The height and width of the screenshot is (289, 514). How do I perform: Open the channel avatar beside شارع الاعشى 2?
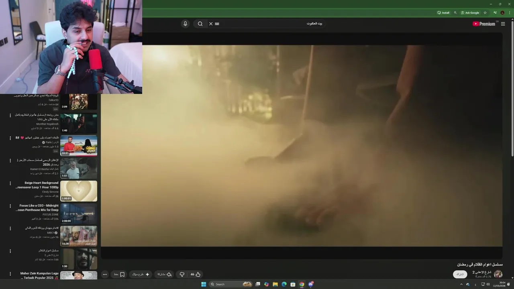(x=498, y=274)
